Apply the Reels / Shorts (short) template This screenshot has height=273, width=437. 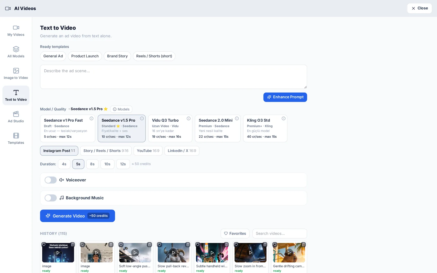point(154,56)
